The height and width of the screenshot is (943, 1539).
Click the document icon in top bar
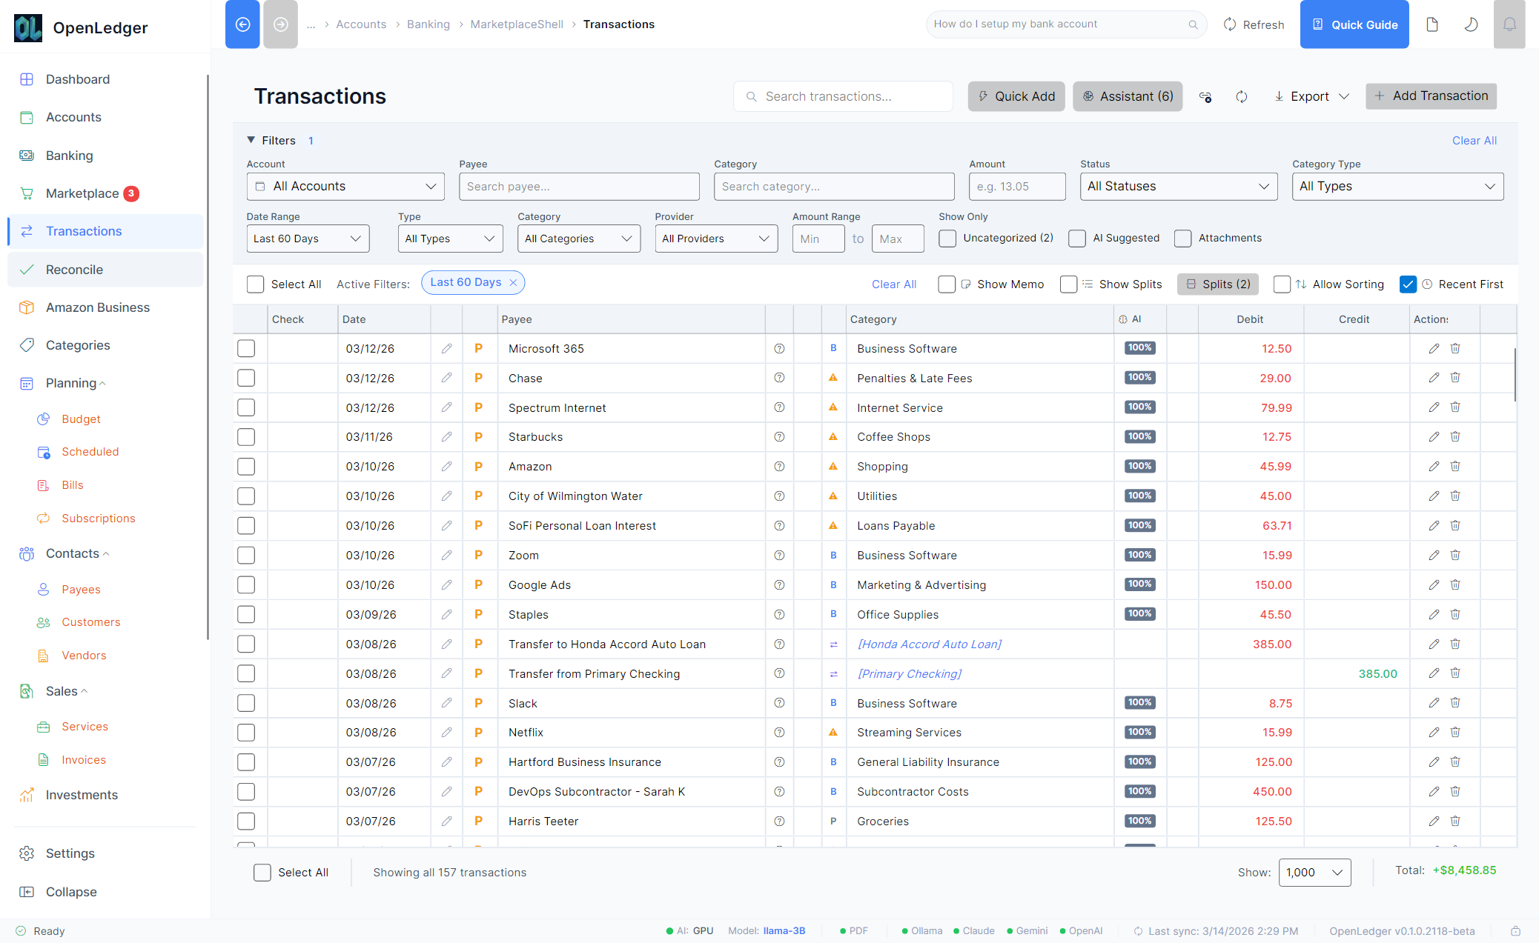1432,24
